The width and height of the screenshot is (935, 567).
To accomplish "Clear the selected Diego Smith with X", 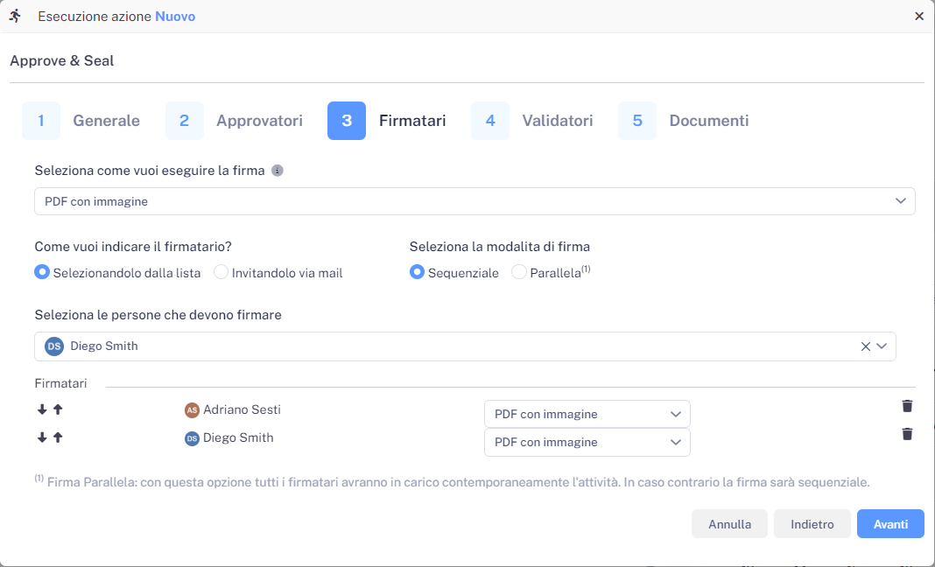I will pyautogui.click(x=865, y=346).
